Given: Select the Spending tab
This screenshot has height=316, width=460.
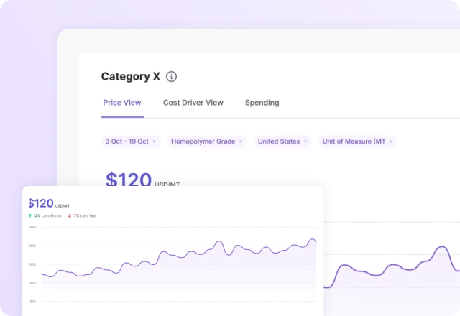Looking at the screenshot, I should pos(262,103).
